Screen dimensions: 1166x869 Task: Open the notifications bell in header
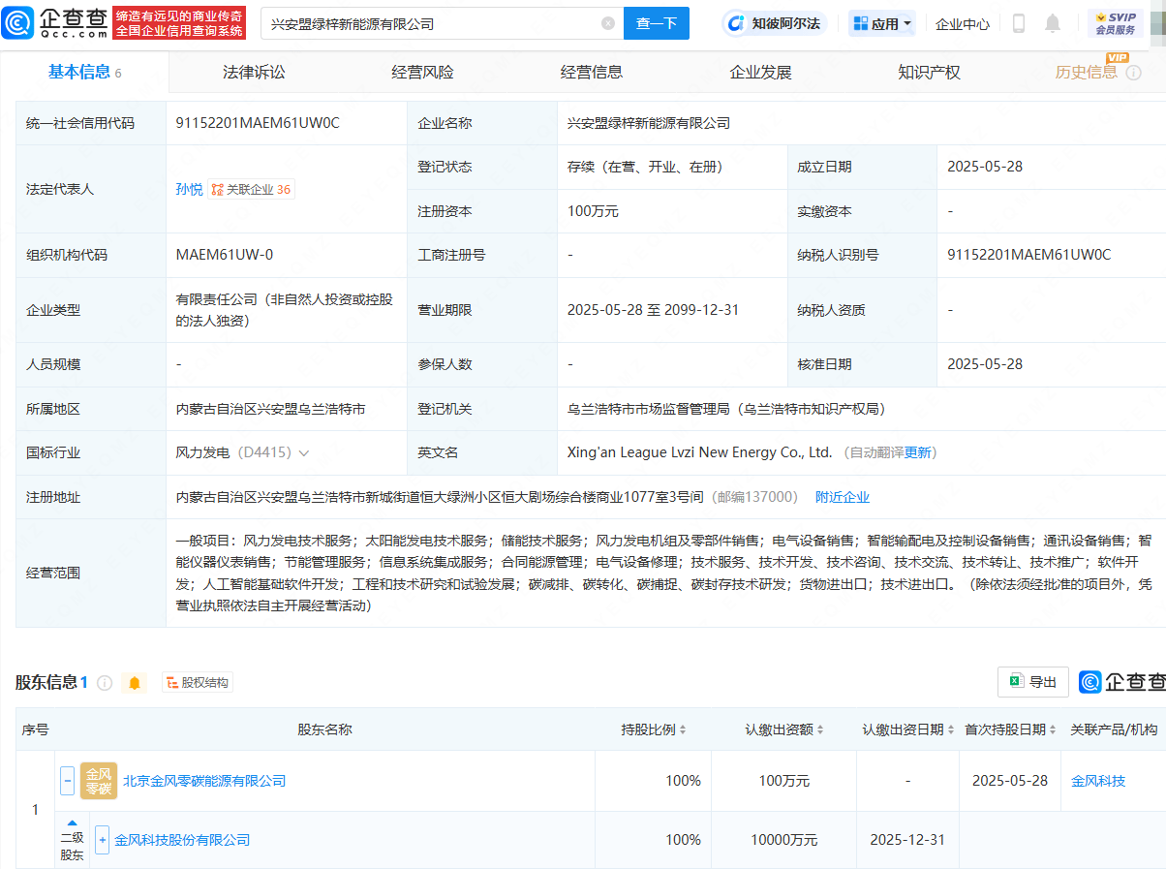1053,23
